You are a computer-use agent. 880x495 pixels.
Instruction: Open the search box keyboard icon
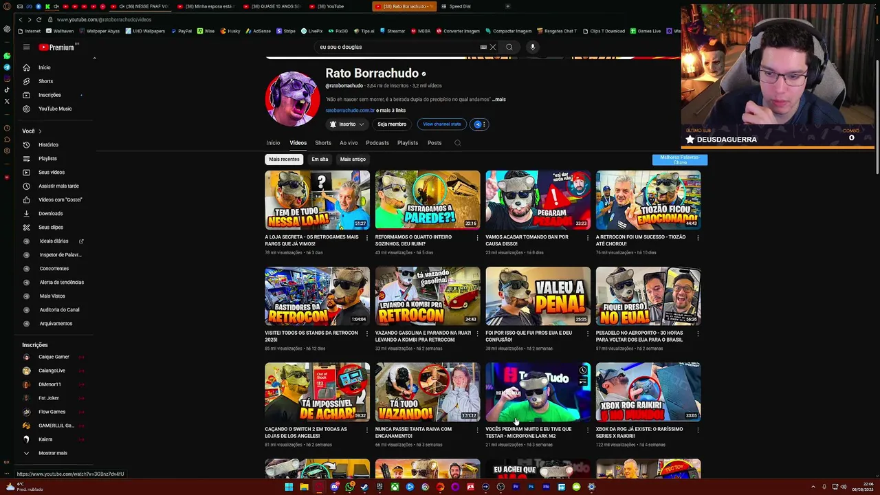point(483,47)
